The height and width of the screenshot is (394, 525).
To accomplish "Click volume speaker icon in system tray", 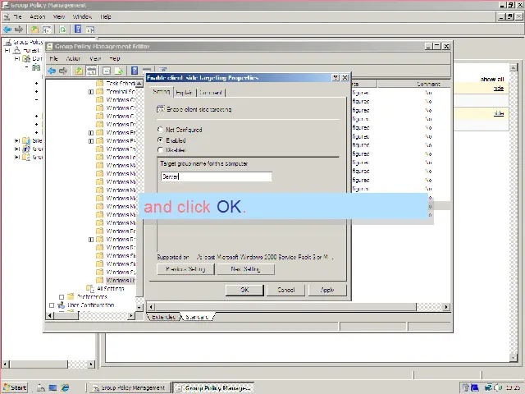I will (x=498, y=387).
